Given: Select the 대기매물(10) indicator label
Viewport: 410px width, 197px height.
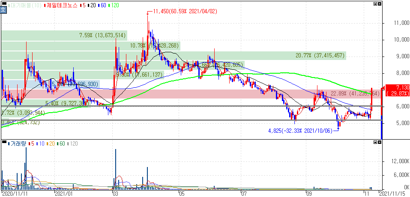Looking at the screenshot, I should point(26,5).
